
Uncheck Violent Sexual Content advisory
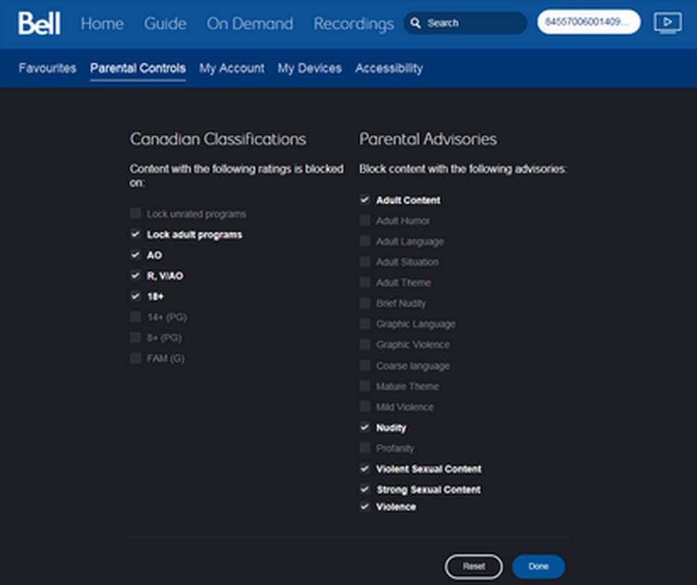point(365,469)
